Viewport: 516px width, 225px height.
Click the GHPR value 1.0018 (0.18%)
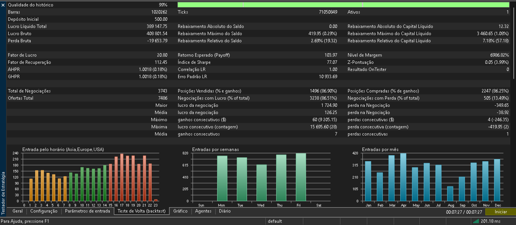[153, 77]
